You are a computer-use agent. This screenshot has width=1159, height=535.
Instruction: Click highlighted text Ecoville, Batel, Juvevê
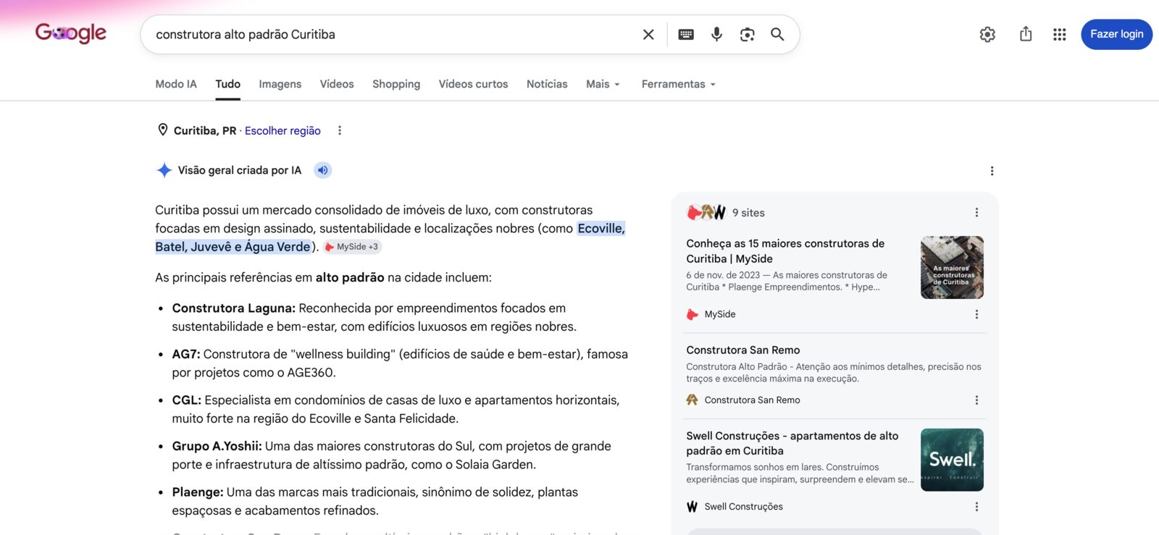[x=390, y=237]
